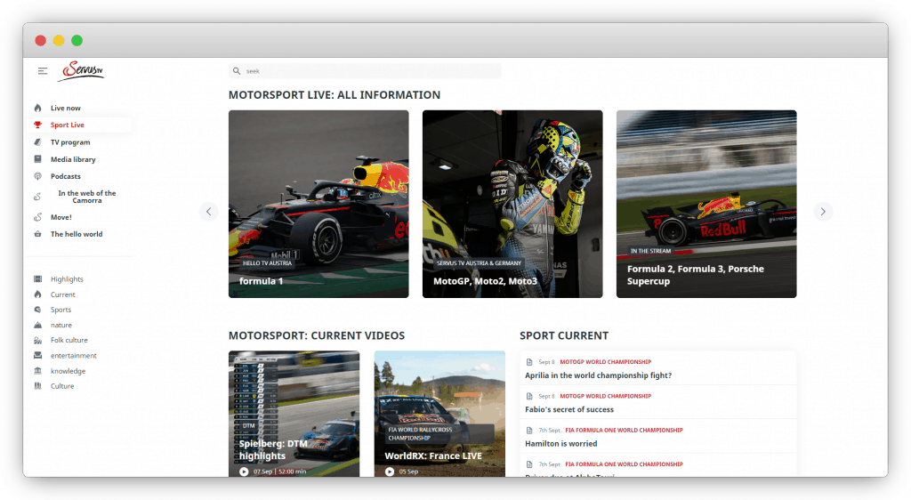Click the window's green maximize button

(77, 40)
